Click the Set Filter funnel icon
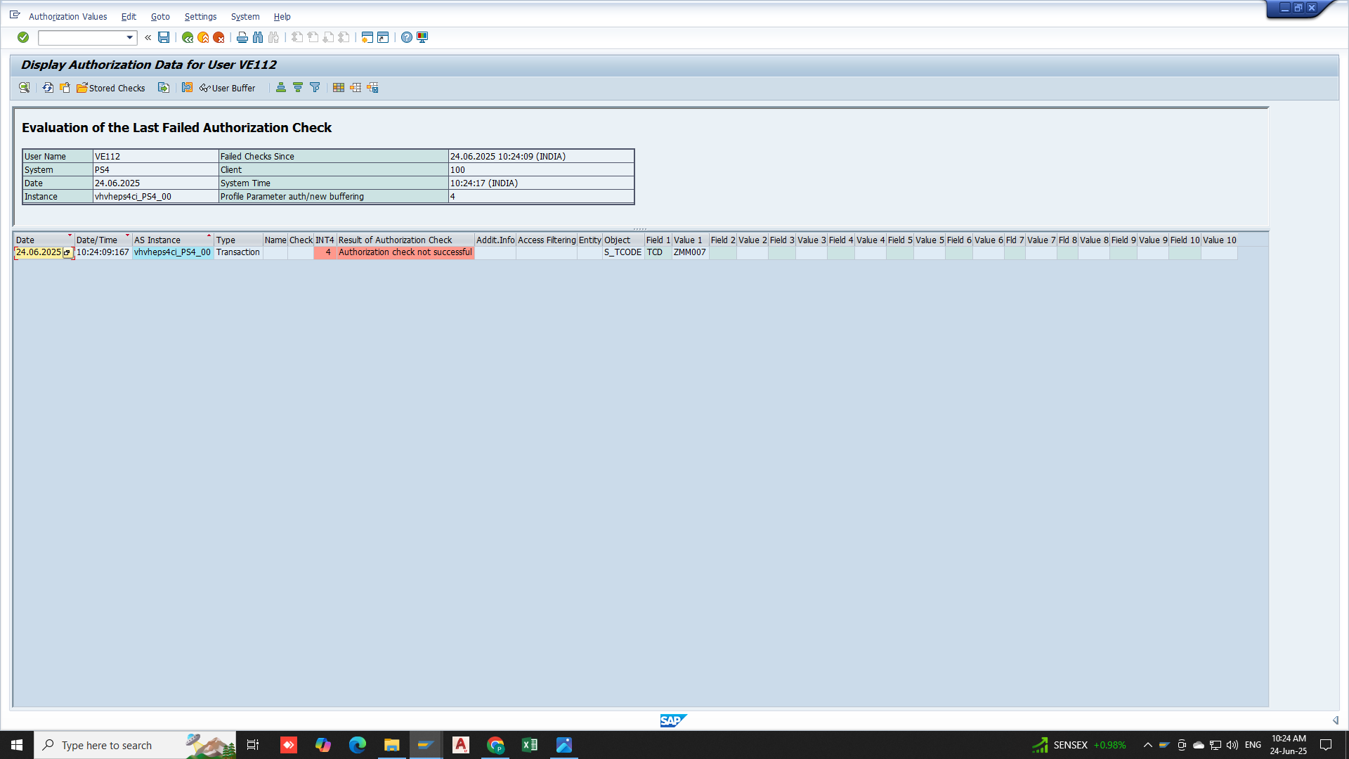Screen dimensions: 1349x759 [315, 88]
